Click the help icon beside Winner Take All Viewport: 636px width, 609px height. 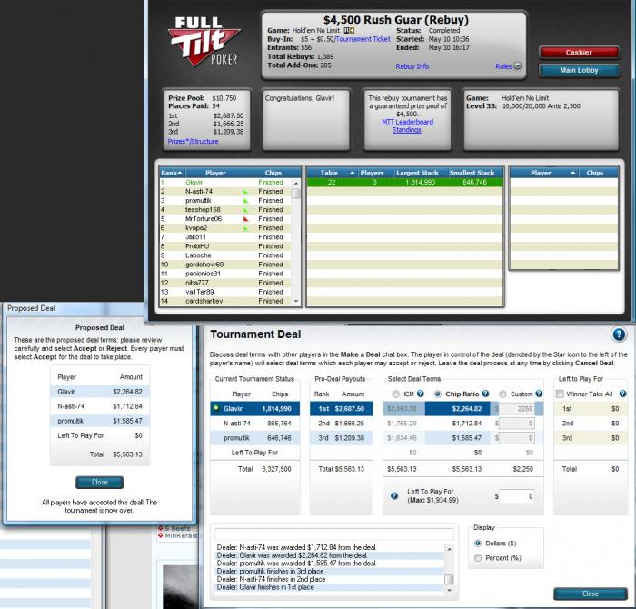[622, 394]
